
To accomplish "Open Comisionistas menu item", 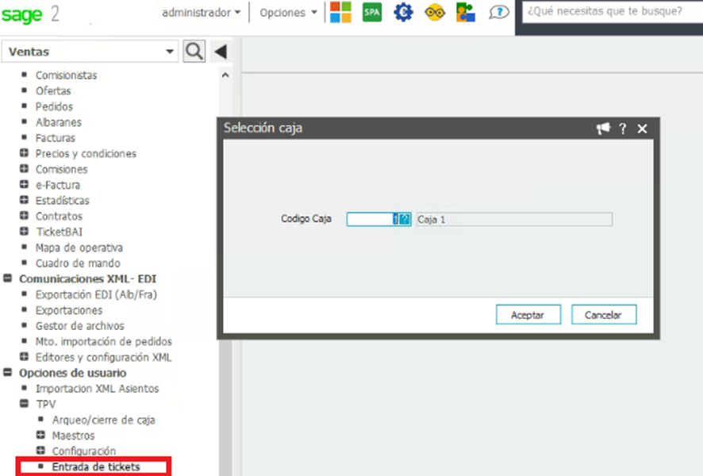I will point(67,75).
